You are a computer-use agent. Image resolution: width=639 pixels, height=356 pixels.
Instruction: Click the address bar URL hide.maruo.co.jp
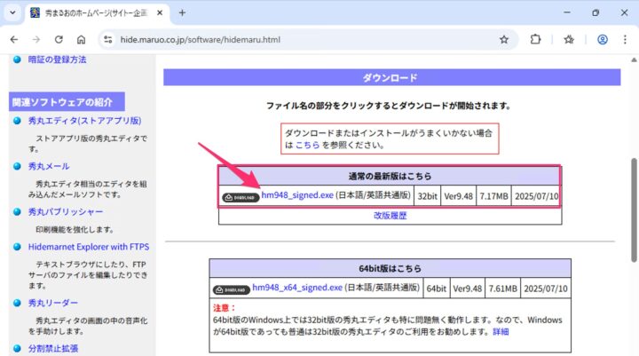[200, 40]
